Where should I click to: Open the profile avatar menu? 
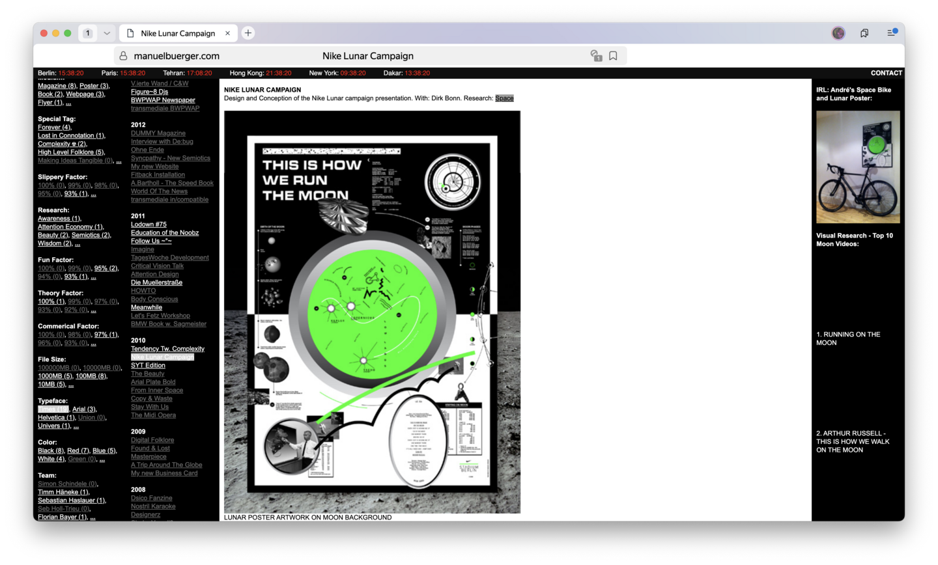click(x=838, y=33)
